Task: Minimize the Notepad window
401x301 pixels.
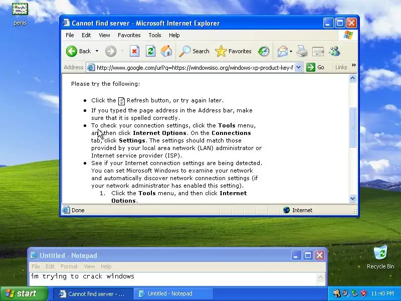Action: click(296, 255)
